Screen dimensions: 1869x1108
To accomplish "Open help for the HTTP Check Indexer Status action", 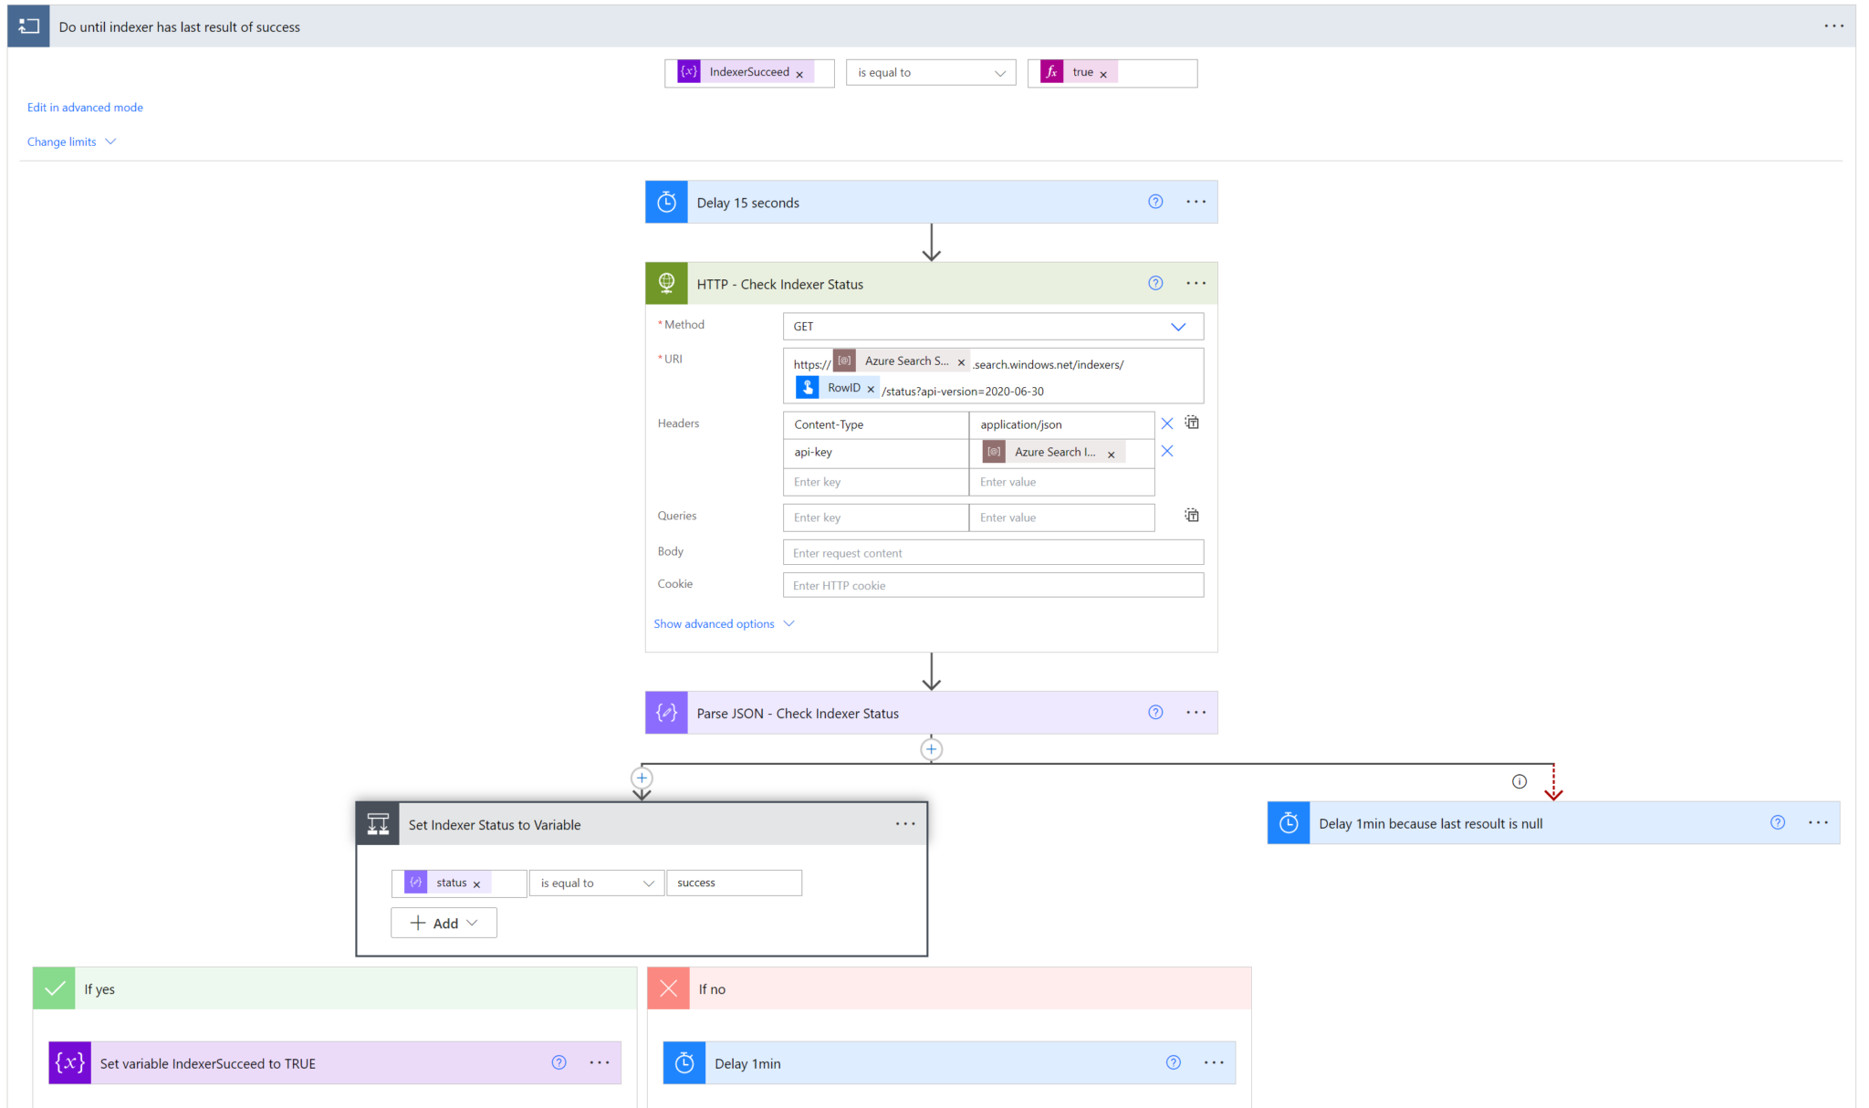I will [x=1155, y=283].
